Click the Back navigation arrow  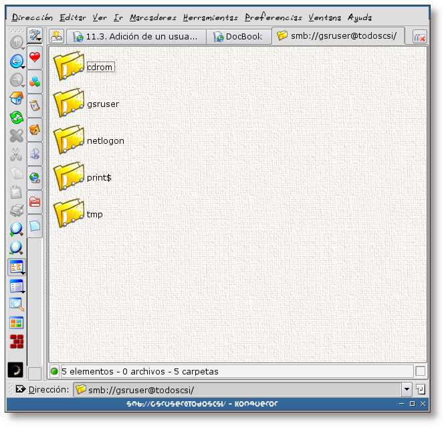click(x=15, y=62)
